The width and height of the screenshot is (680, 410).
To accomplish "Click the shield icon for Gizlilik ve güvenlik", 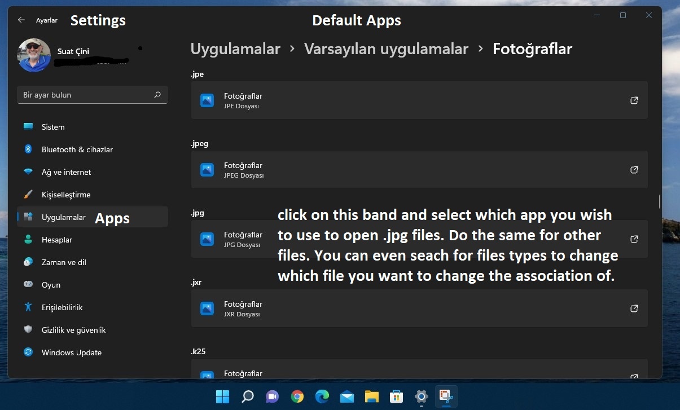I will coord(28,330).
